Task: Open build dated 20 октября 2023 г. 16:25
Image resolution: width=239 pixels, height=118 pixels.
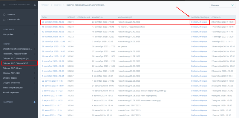Action: click(53, 22)
